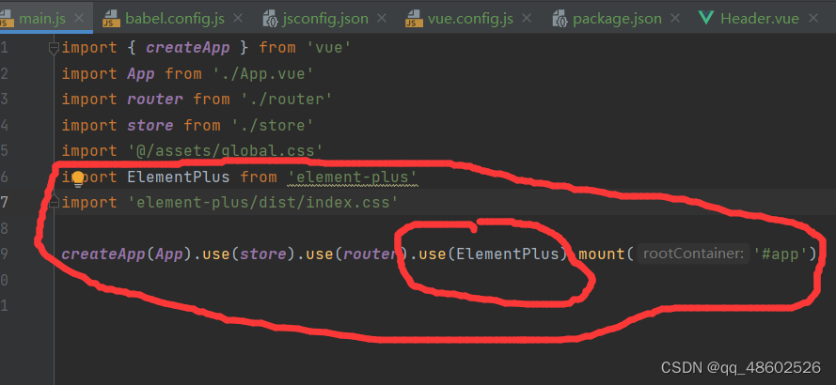Viewport: 836px width, 385px height.
Task: Click the '@/assets/global.css' import string
Action: point(226,150)
